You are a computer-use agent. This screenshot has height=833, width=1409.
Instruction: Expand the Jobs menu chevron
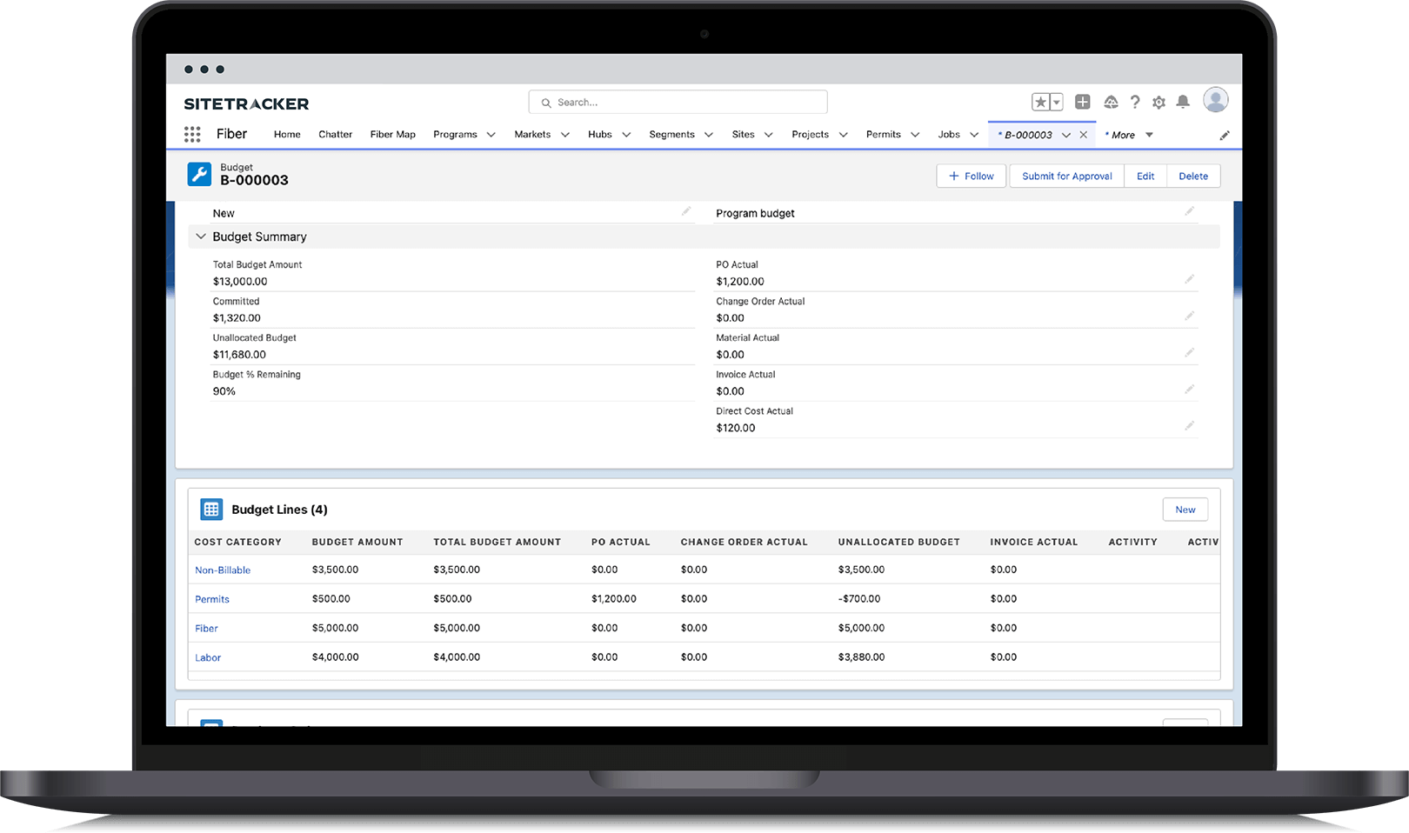[x=974, y=135]
